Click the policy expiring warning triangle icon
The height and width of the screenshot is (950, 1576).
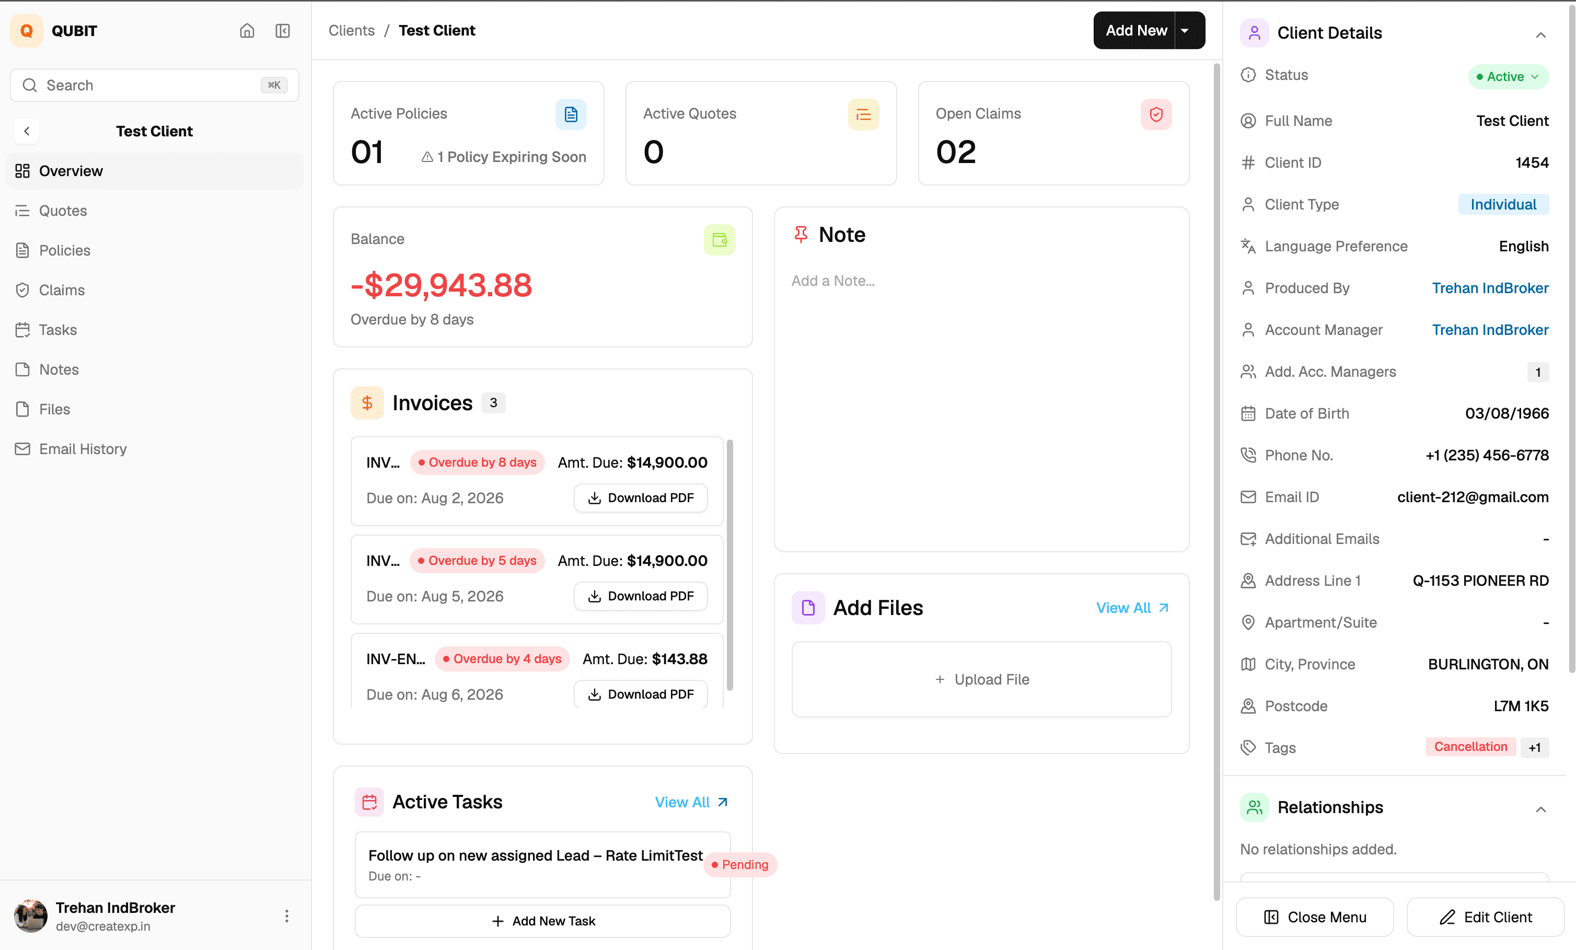427,157
